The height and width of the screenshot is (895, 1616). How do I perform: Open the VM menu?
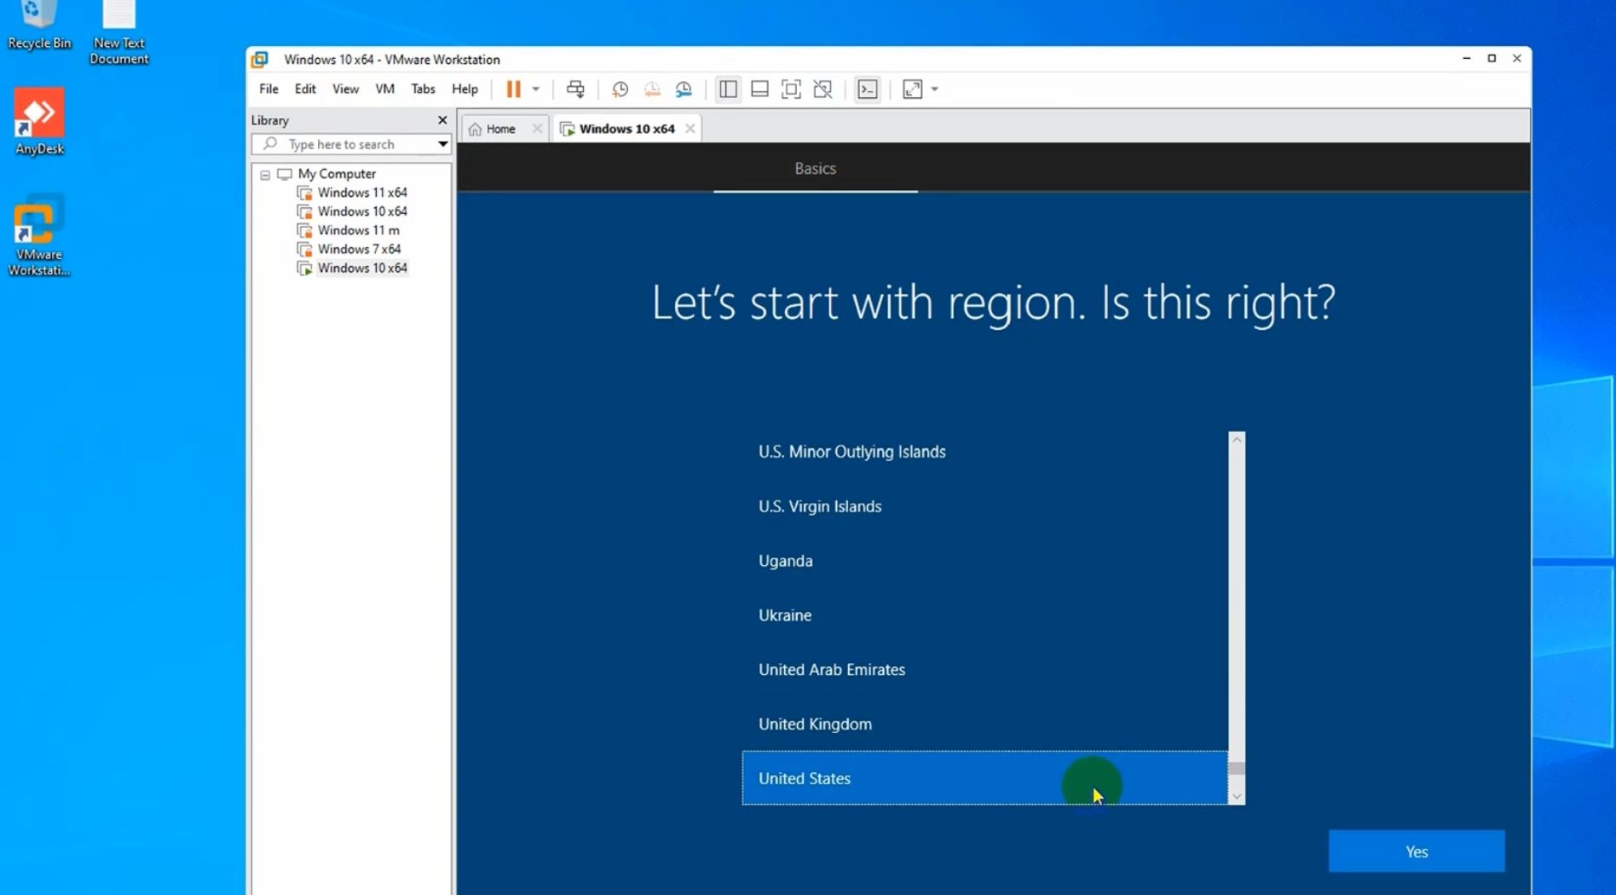point(384,89)
